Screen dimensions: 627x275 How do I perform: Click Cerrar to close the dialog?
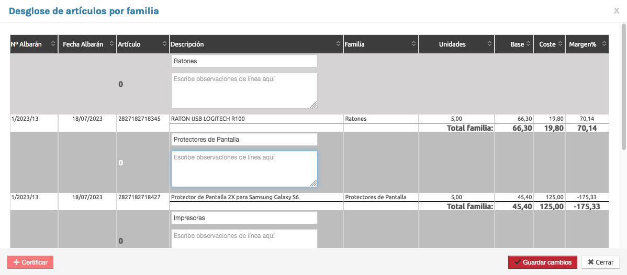point(600,262)
